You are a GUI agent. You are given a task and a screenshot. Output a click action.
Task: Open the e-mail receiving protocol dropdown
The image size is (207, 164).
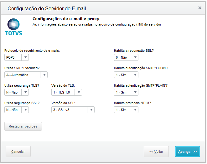[17, 57]
